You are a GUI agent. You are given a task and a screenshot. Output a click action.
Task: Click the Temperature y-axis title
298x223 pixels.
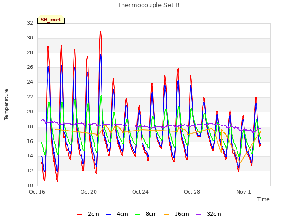pos(6,105)
